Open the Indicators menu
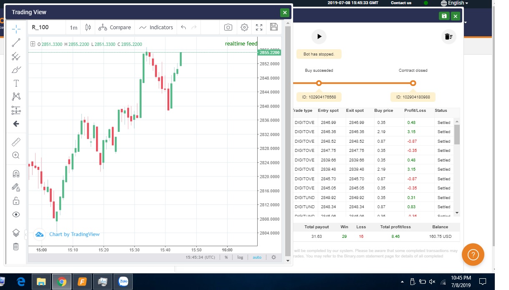 (156, 28)
